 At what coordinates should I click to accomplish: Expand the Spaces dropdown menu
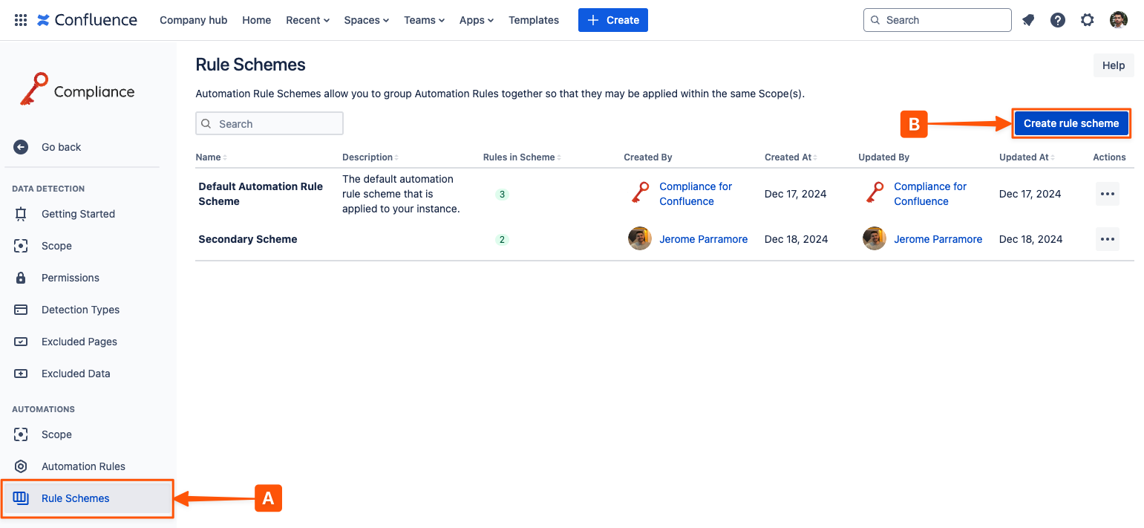(366, 20)
